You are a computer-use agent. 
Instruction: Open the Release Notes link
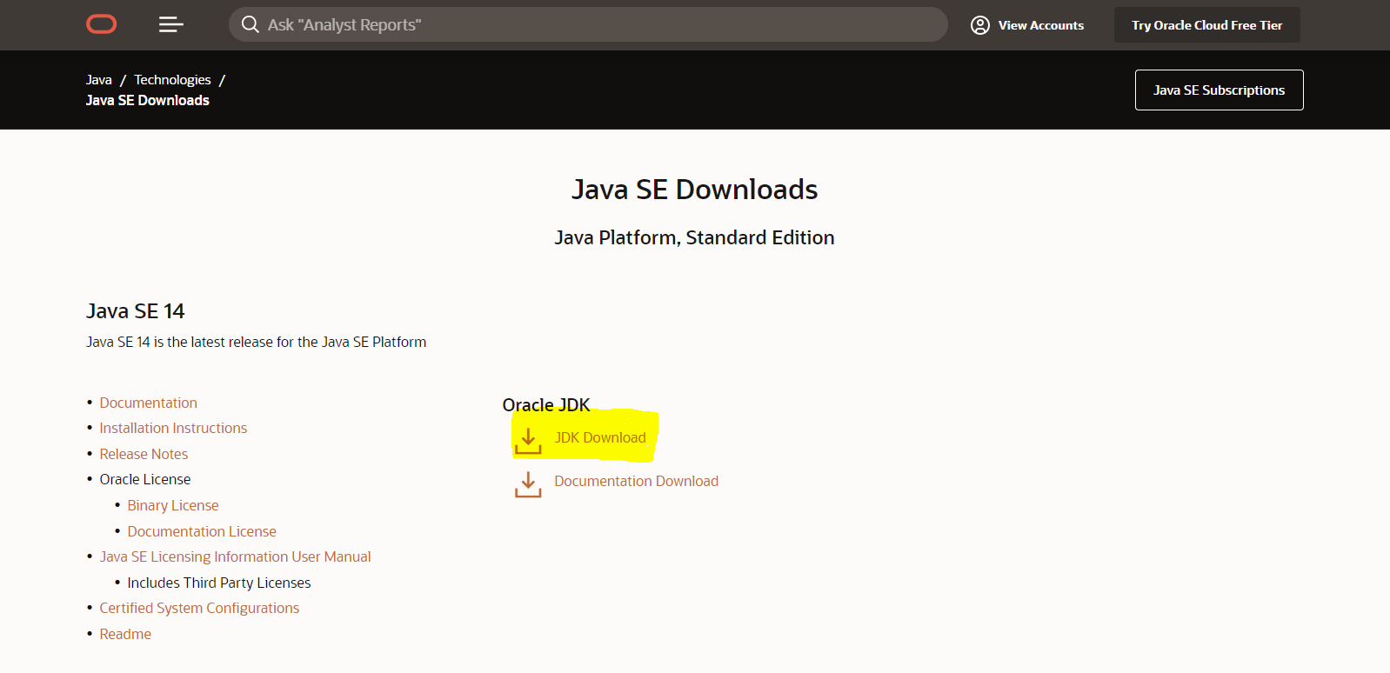(144, 454)
